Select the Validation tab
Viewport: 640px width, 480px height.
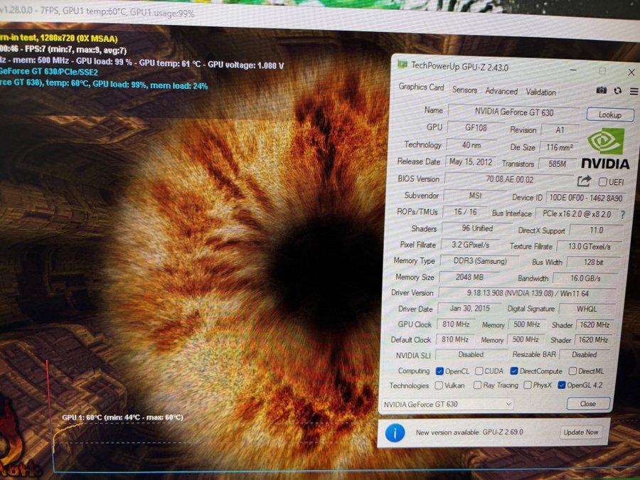(x=541, y=92)
